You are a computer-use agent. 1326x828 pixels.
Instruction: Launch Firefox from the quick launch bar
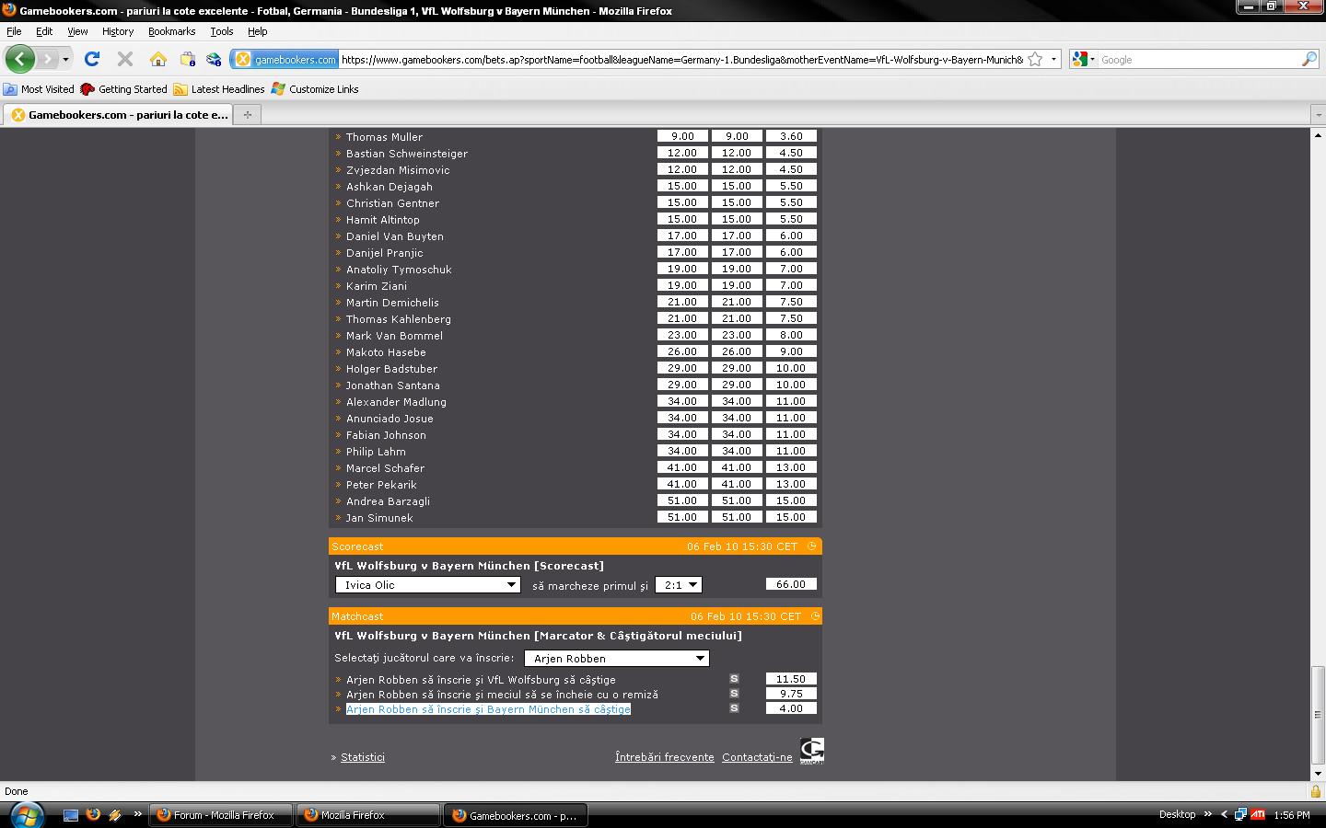click(x=93, y=815)
